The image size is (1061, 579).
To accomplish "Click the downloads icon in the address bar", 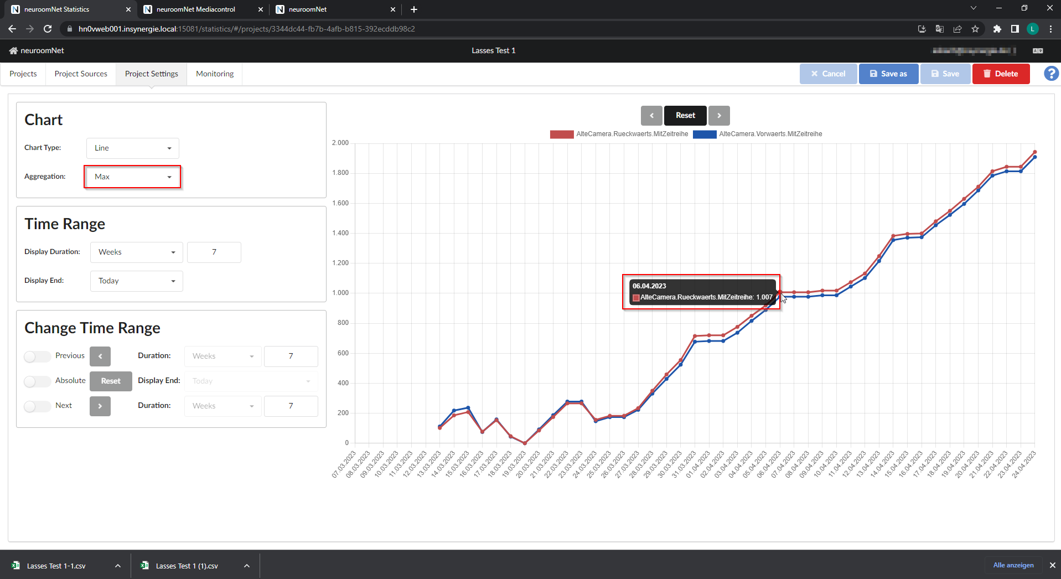I will tap(921, 29).
